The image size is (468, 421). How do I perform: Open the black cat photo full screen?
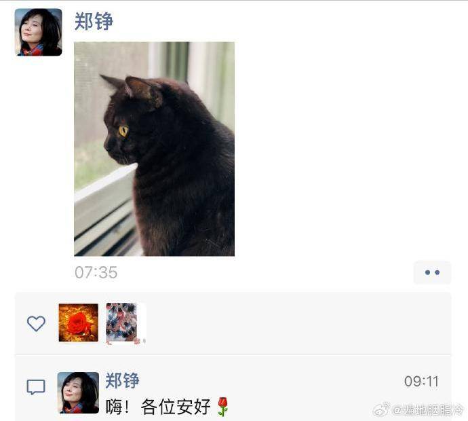coord(155,149)
